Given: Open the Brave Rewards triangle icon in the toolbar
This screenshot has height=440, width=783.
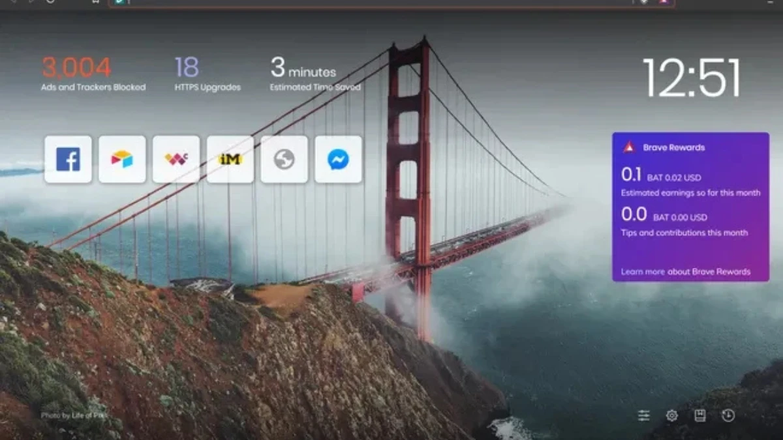Looking at the screenshot, I should 664,4.
